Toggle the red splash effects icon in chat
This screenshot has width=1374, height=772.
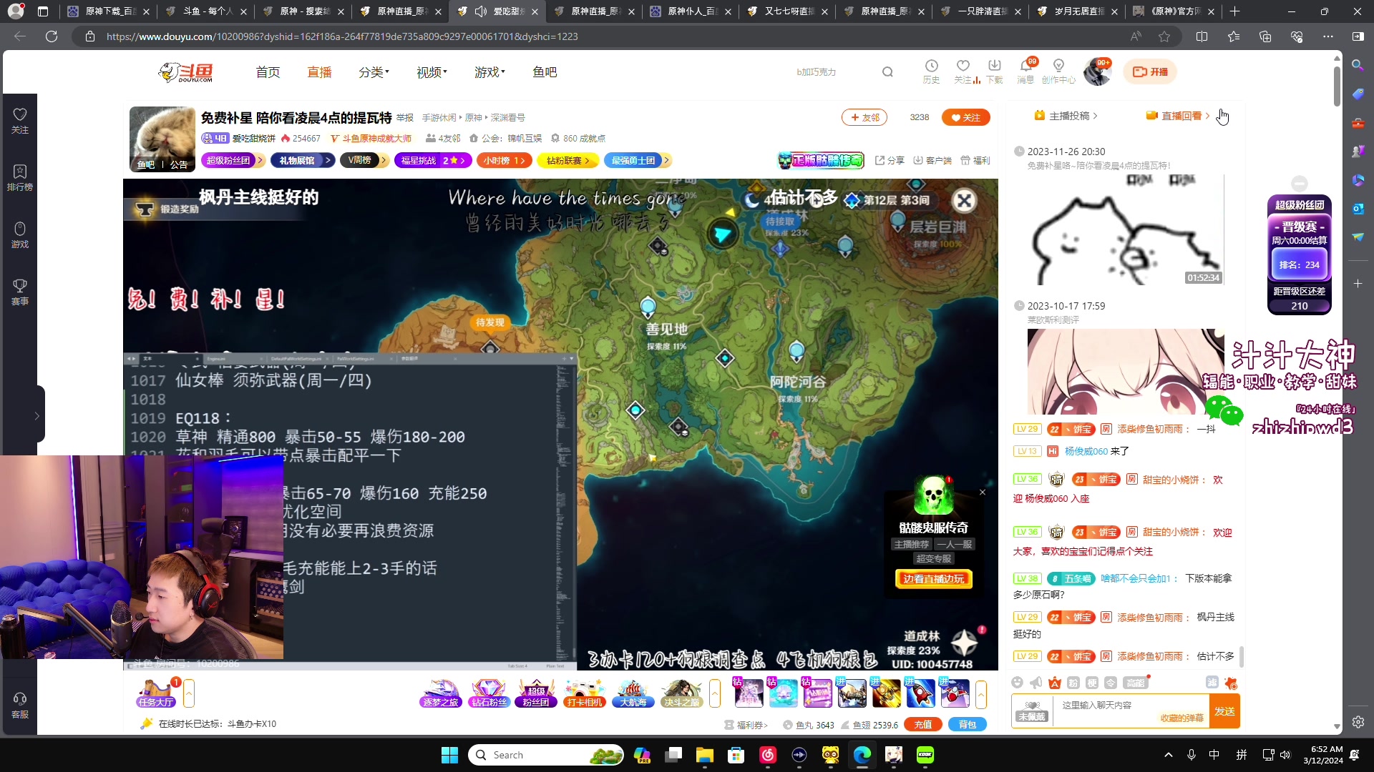1231,683
